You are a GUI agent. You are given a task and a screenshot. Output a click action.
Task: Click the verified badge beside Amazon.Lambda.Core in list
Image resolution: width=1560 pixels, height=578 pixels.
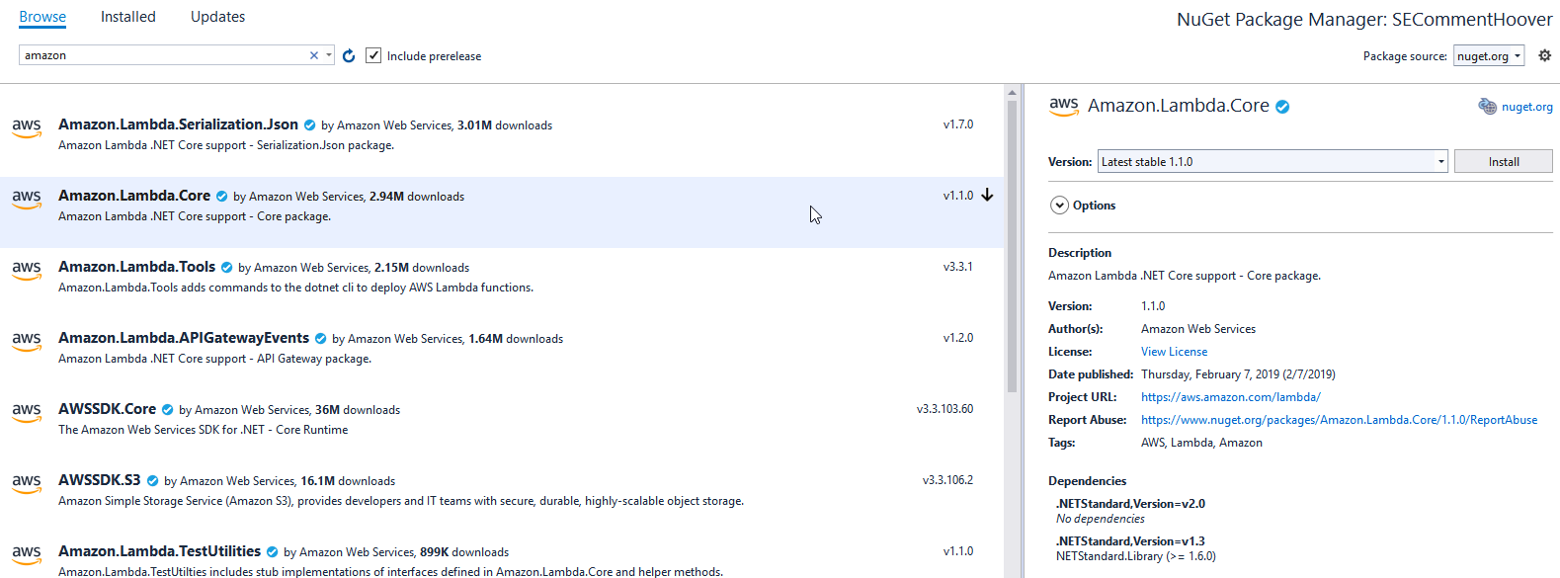[221, 197]
